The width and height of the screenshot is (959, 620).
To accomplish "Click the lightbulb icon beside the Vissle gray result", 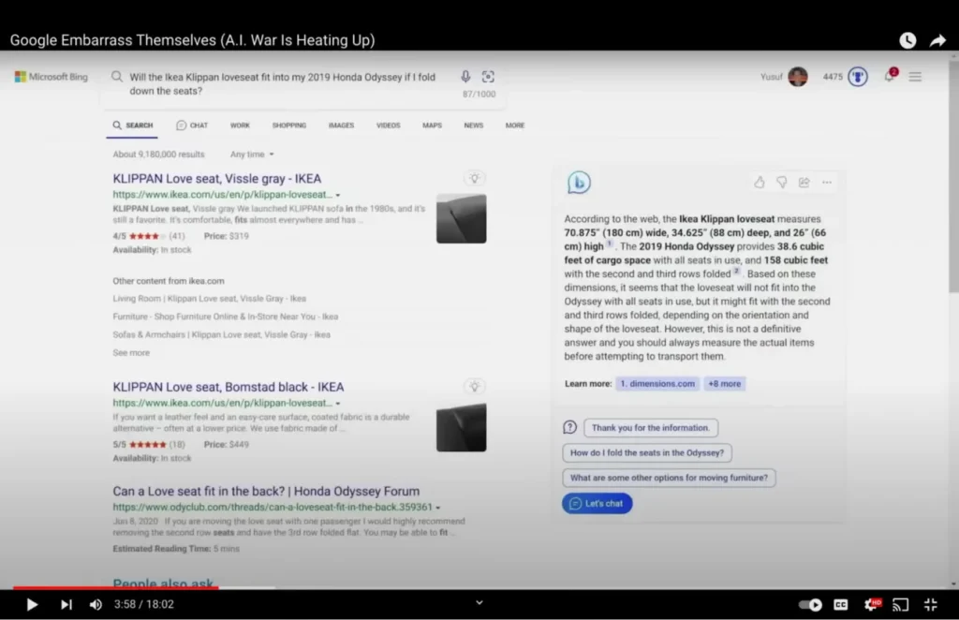I will [474, 179].
